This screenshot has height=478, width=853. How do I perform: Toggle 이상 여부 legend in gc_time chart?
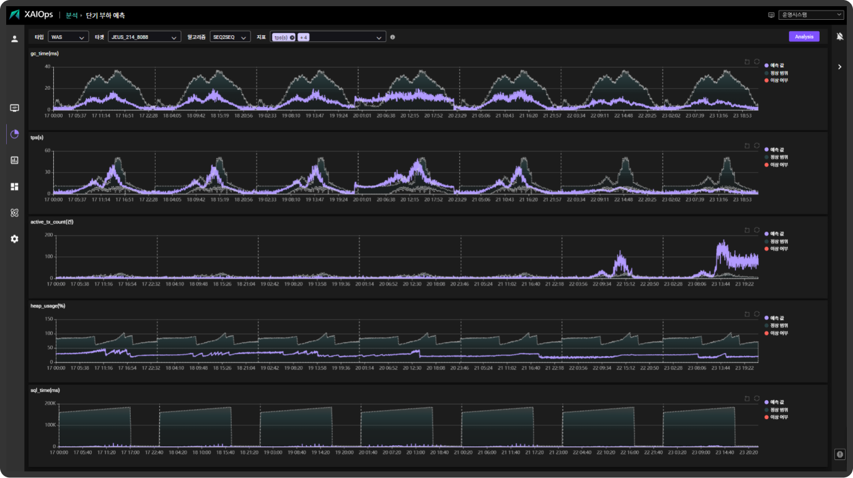[777, 80]
